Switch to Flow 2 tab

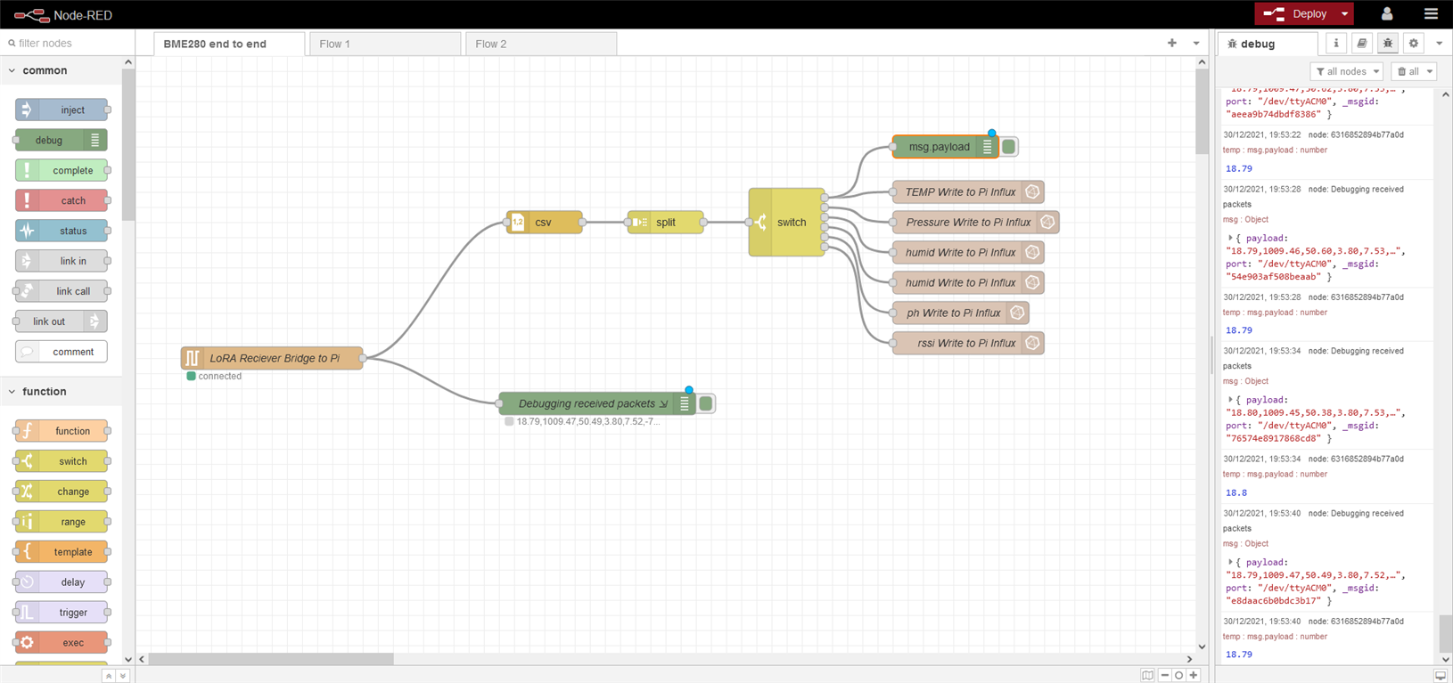[541, 44]
